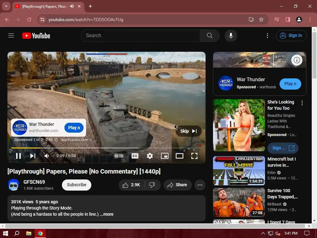Subscribe to GFSCN69
317x238 pixels.
click(77, 185)
